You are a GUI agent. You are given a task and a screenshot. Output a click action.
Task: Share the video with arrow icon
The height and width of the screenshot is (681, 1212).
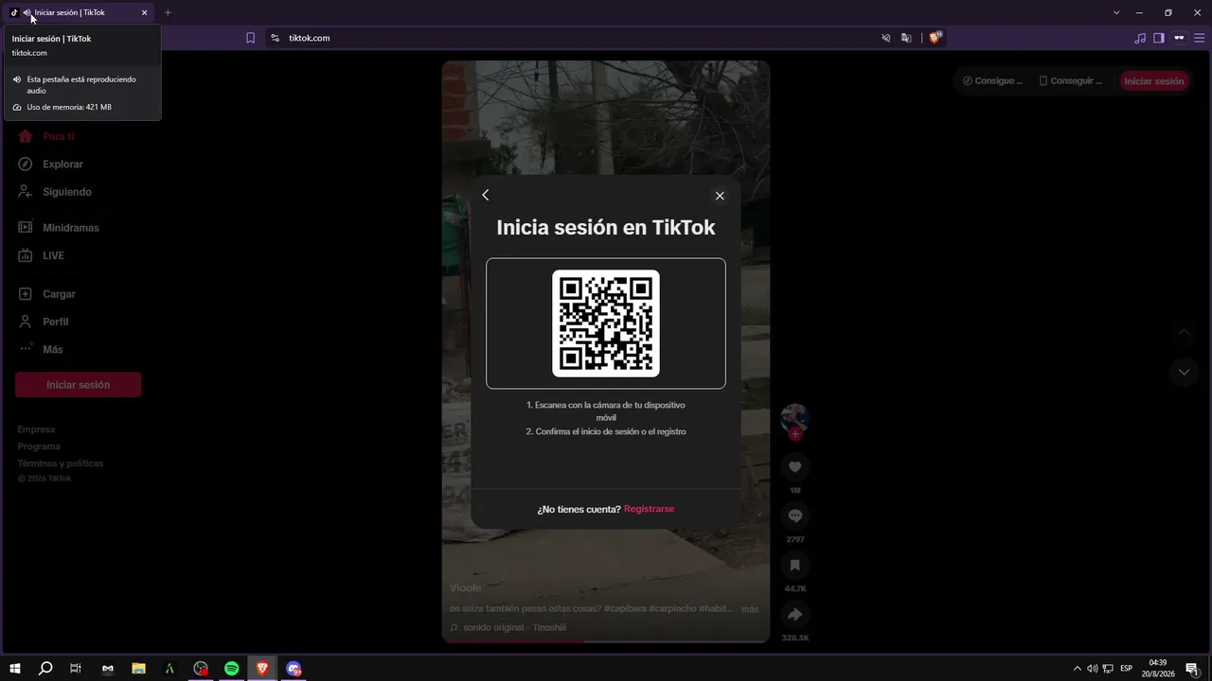click(x=794, y=615)
